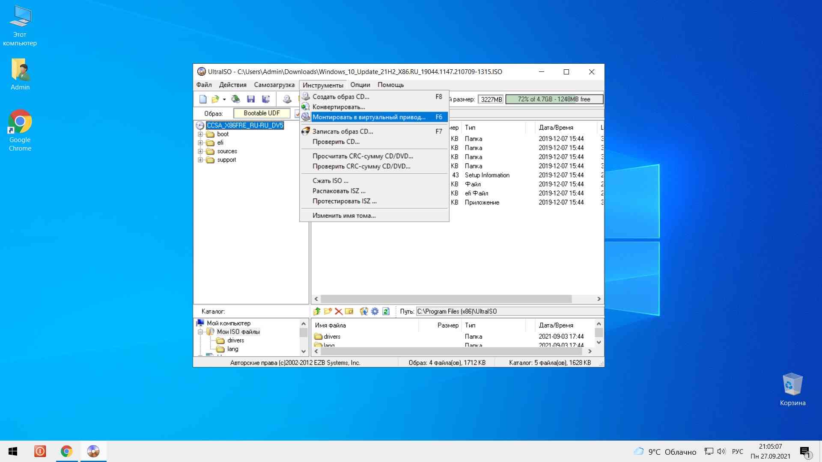This screenshot has height=462, width=822.
Task: Click the Up folder icon in catalog toolbar
Action: pos(317,311)
